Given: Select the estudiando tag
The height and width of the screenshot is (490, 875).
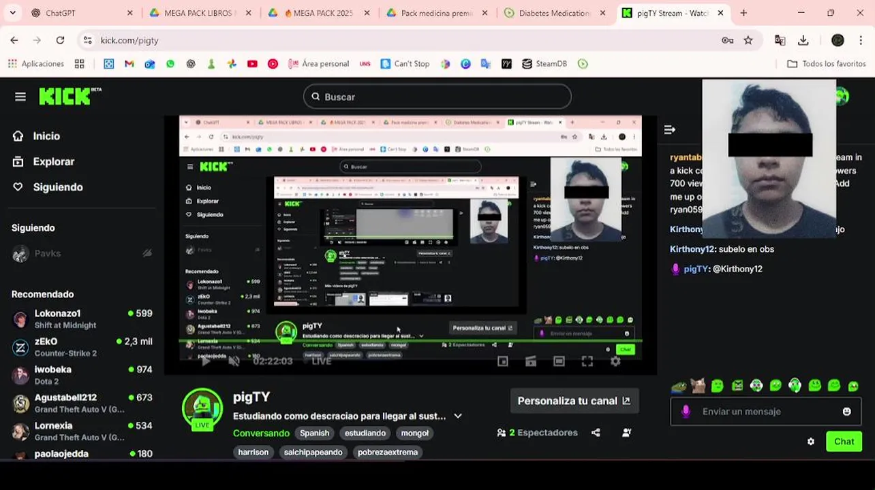Looking at the screenshot, I should click(x=365, y=433).
